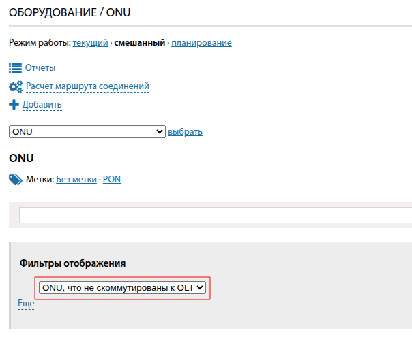Click the Фильтры отображения heading
The image size is (412, 341).
coord(73,263)
